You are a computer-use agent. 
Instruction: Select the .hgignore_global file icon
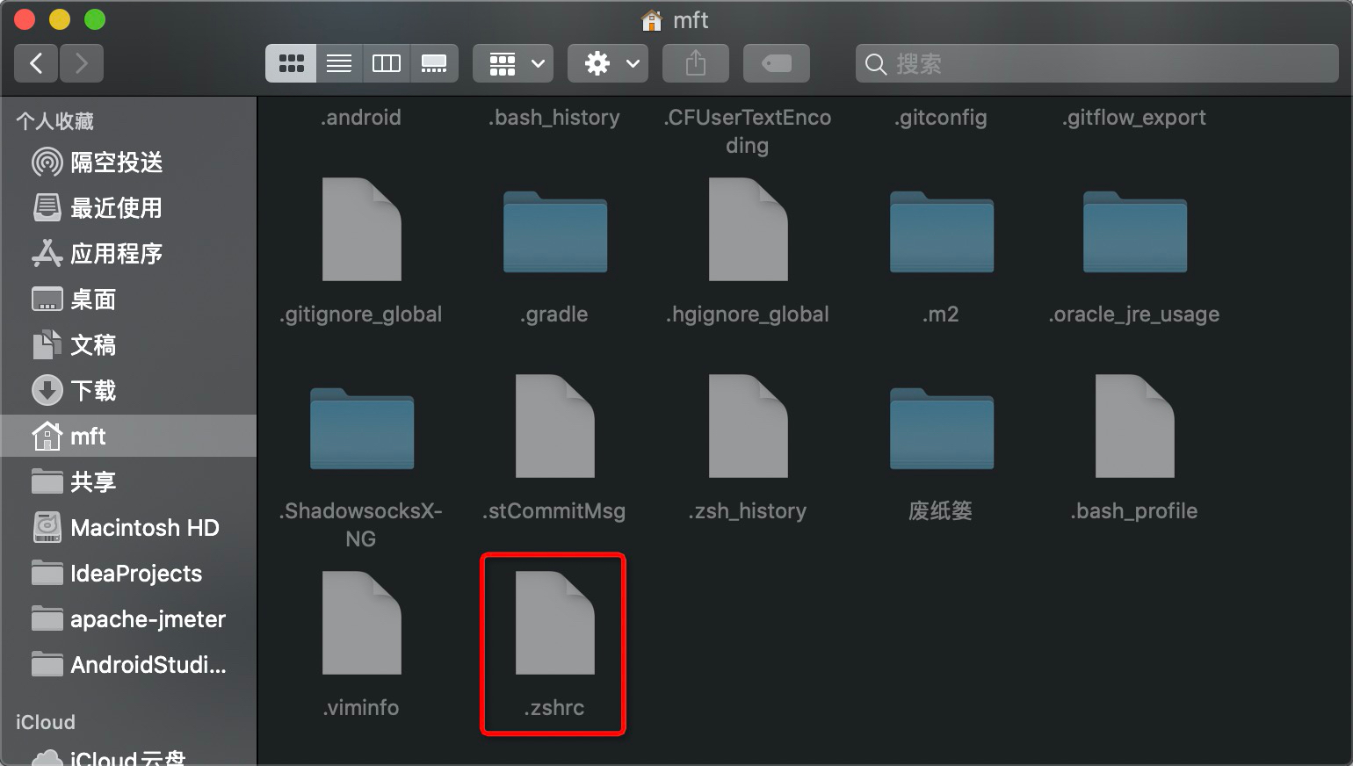[749, 229]
